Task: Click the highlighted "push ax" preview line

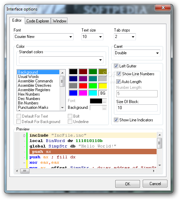Action: tap(93, 152)
